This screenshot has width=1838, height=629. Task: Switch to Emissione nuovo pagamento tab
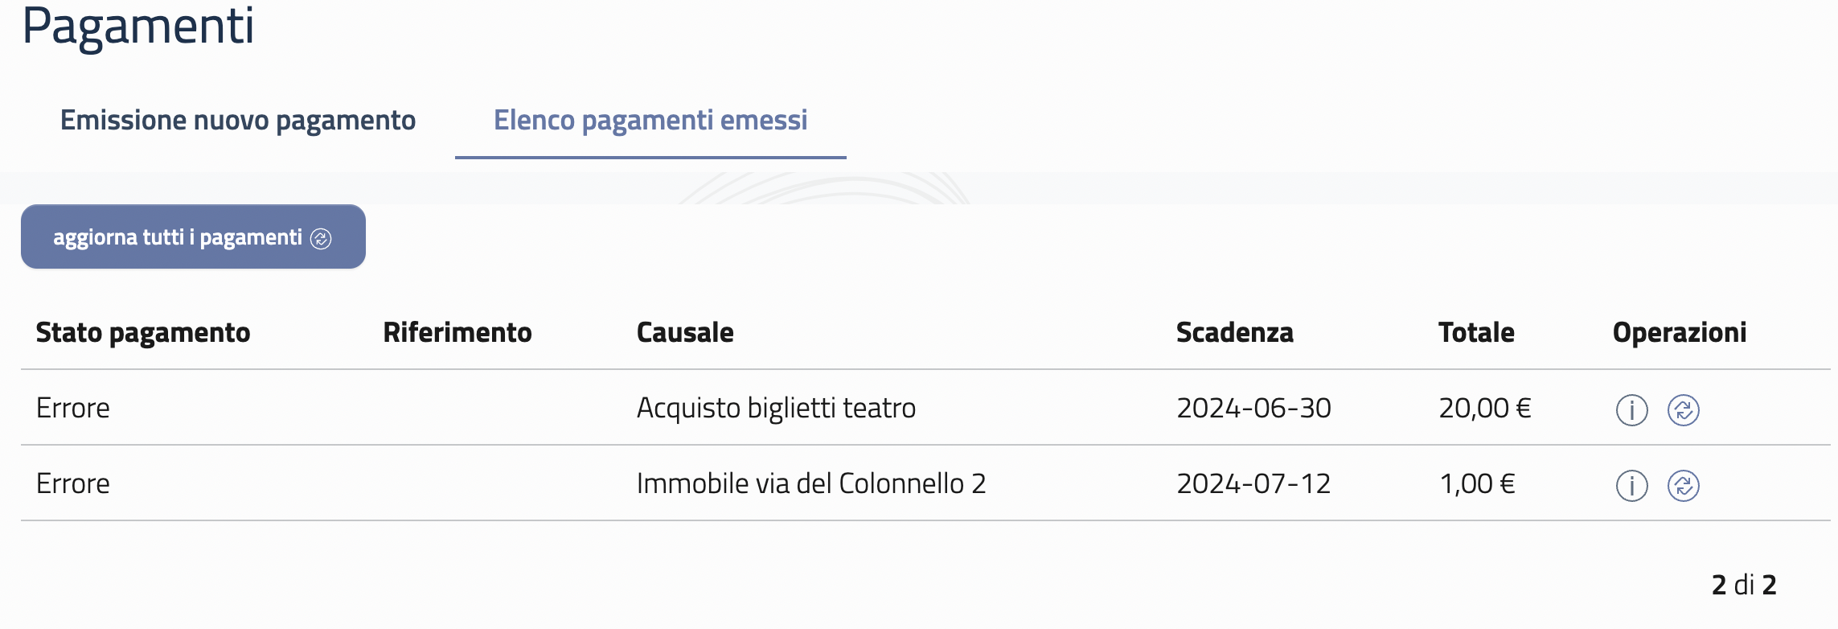point(238,121)
